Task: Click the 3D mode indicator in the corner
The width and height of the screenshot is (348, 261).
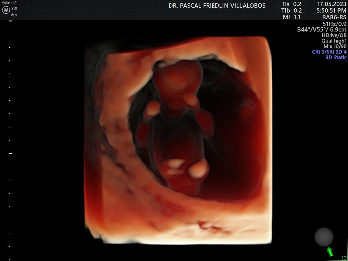Action: 344,258
